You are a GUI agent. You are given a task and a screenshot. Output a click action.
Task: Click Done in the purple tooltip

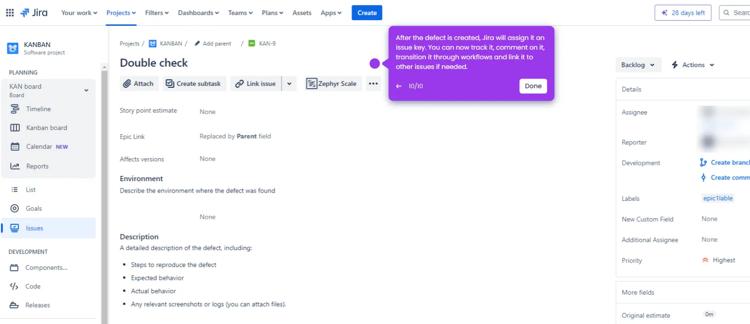point(533,86)
